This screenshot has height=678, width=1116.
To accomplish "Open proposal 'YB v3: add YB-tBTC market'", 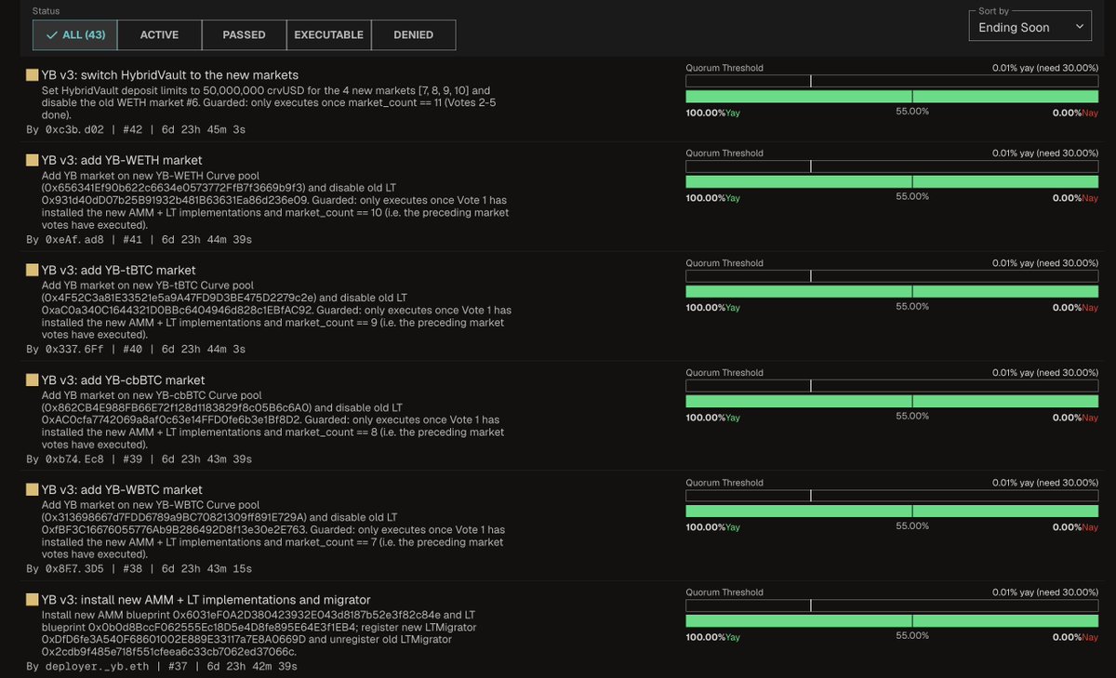I will coord(120,270).
